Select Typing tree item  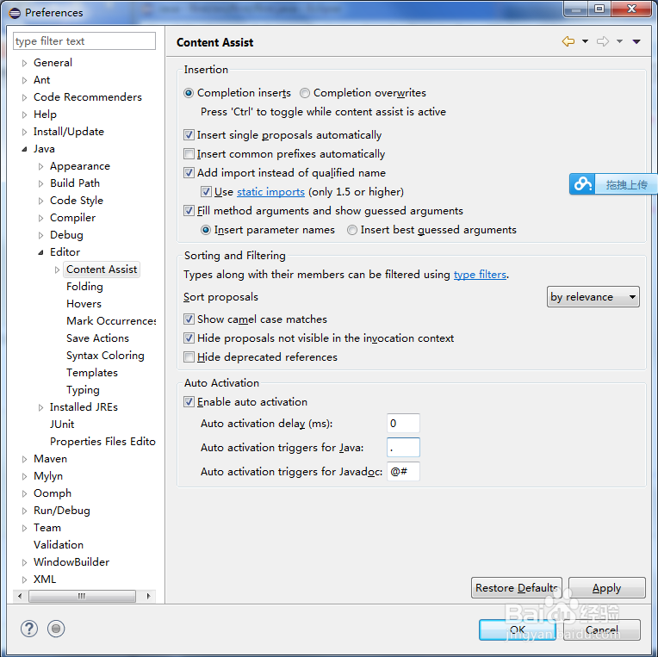[83, 390]
